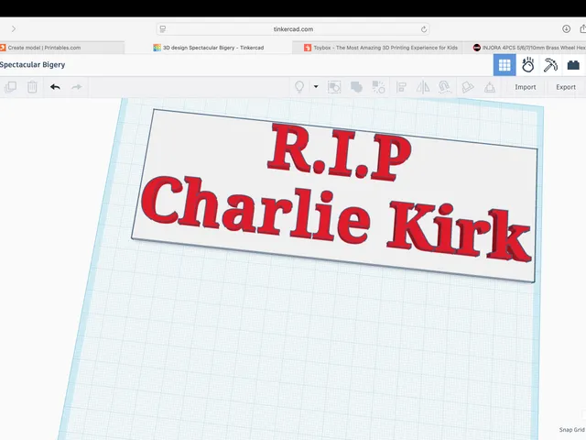Open the Align tool
This screenshot has width=586, height=440.
click(401, 87)
